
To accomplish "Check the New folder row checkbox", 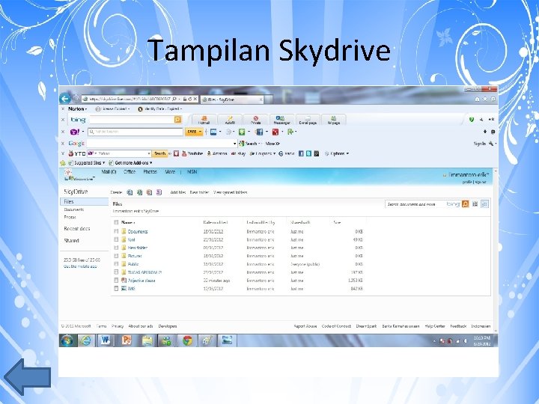I will [x=116, y=248].
